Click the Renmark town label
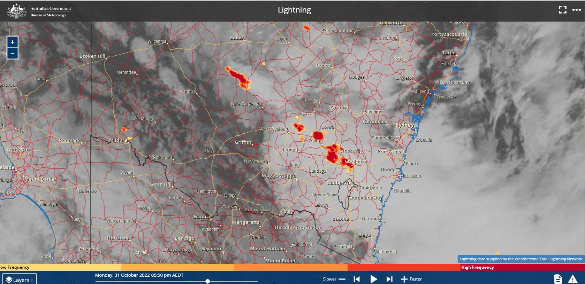 point(69,141)
